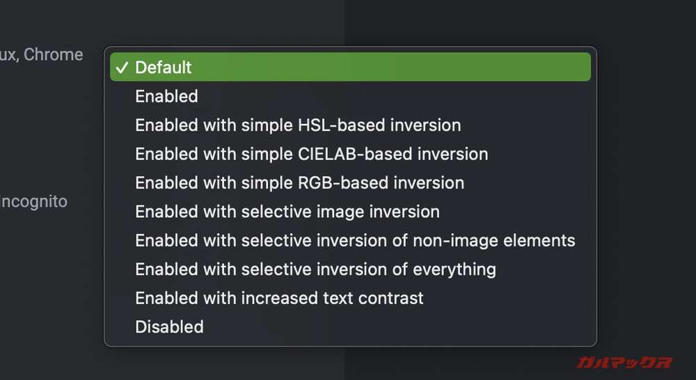696x380 pixels.
Task: Choose Enabled with selective inversion of everything
Action: pyautogui.click(x=315, y=269)
